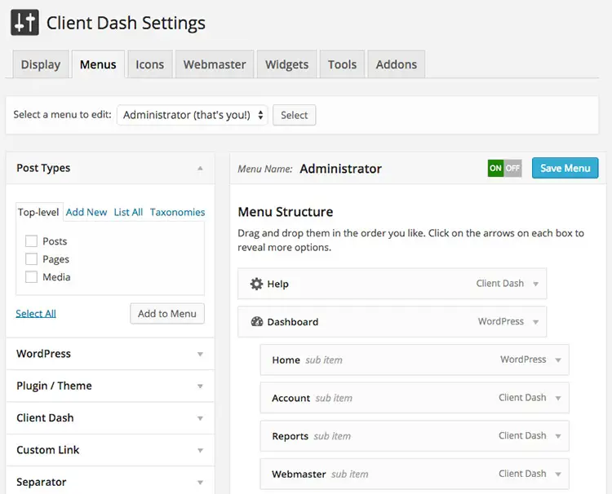The width and height of the screenshot is (612, 494).
Task: Expand the Plugin / Theme panel
Action: point(200,386)
